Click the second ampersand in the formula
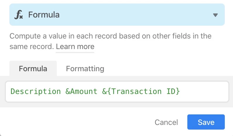Screen dimensions: 233x136 pyautogui.click(x=104, y=91)
